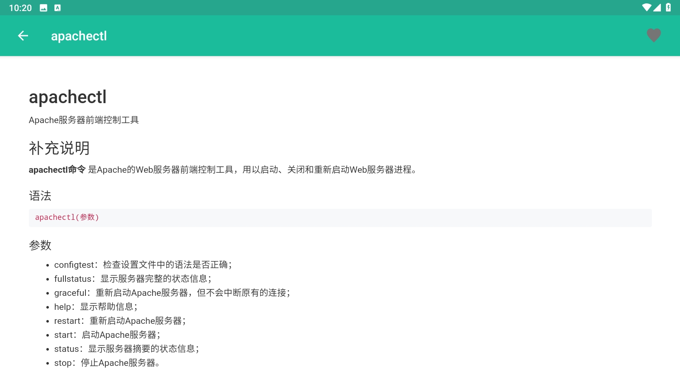Select the 'Apache服务器前端控制工具' subtitle

[84, 120]
